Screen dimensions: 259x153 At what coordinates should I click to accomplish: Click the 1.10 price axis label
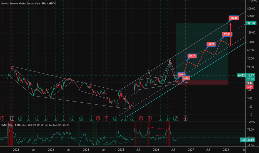250,115
